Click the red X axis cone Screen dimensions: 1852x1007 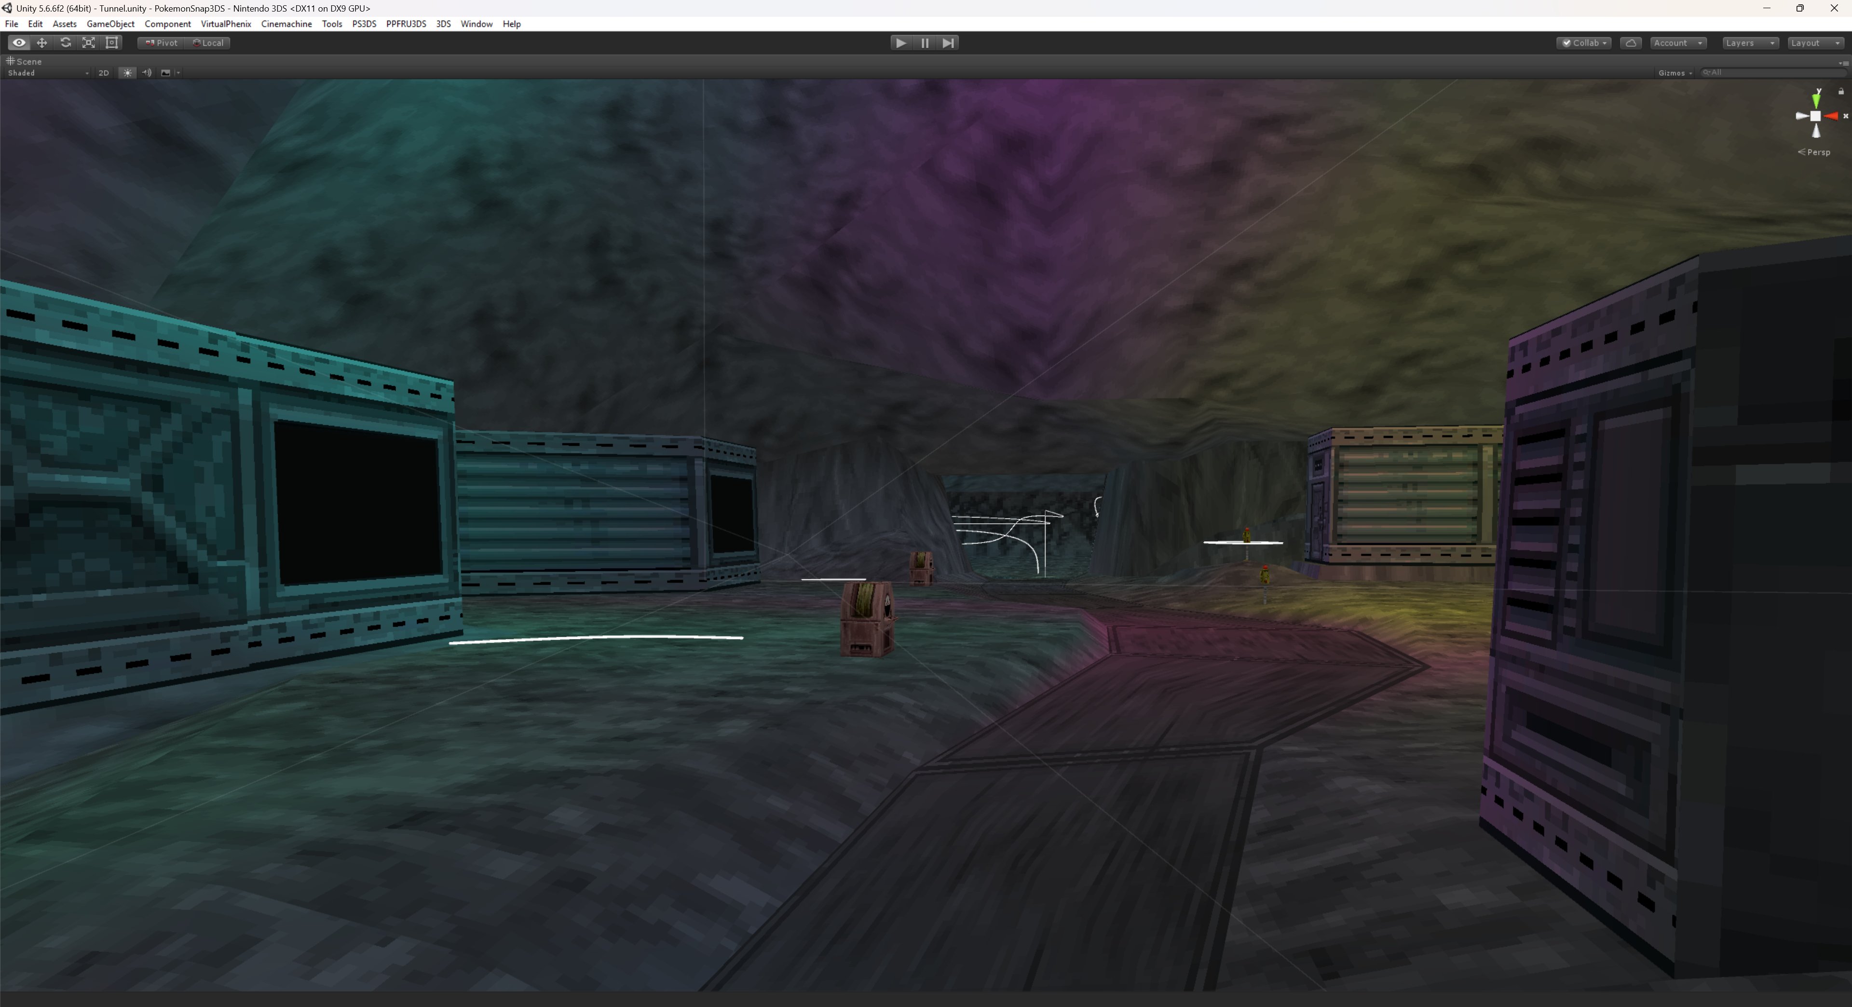1832,116
